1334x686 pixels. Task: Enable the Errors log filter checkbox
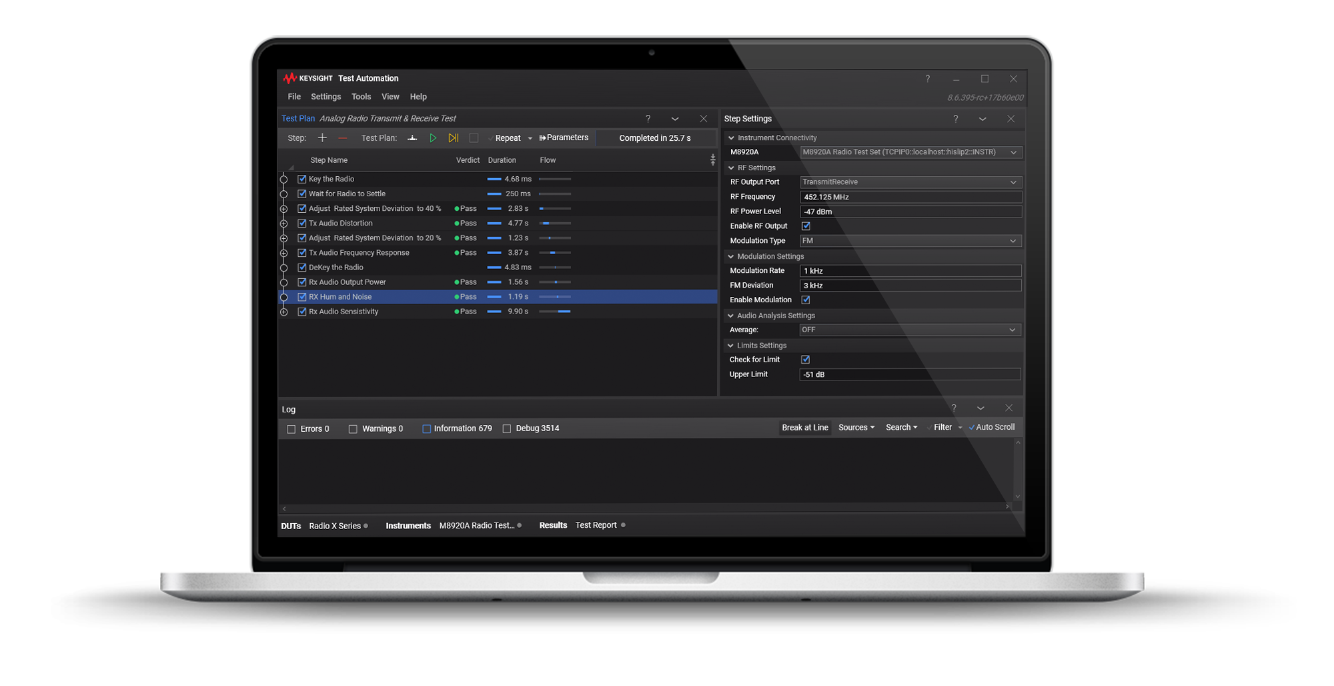pos(291,429)
